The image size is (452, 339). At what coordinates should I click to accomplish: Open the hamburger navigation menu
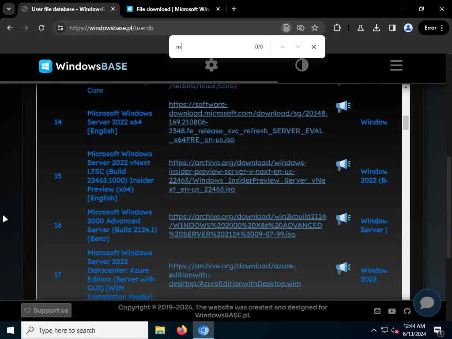point(396,65)
